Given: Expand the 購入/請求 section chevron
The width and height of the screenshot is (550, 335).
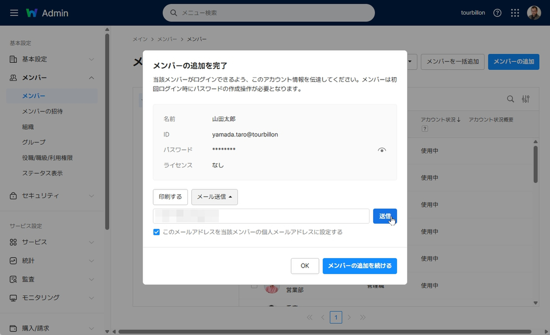Looking at the screenshot, I should [x=91, y=329].
